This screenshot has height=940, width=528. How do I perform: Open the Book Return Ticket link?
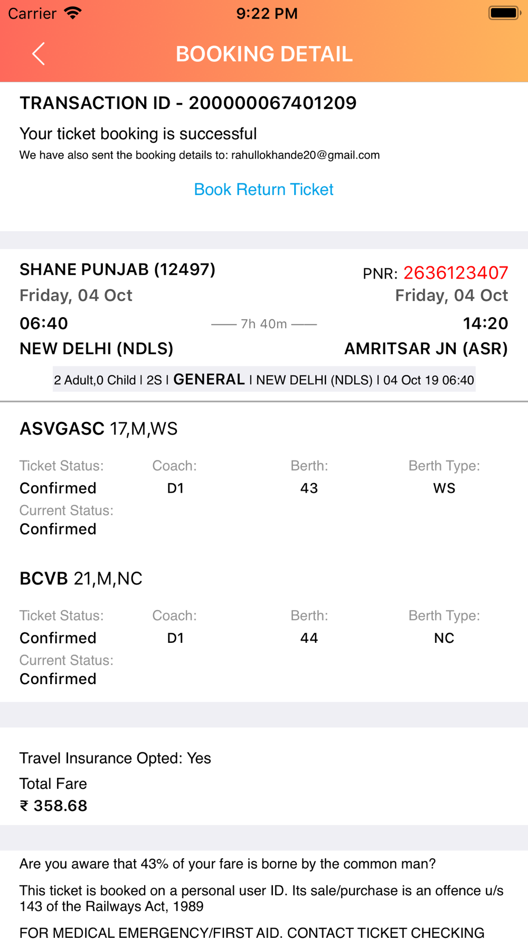pos(263,189)
